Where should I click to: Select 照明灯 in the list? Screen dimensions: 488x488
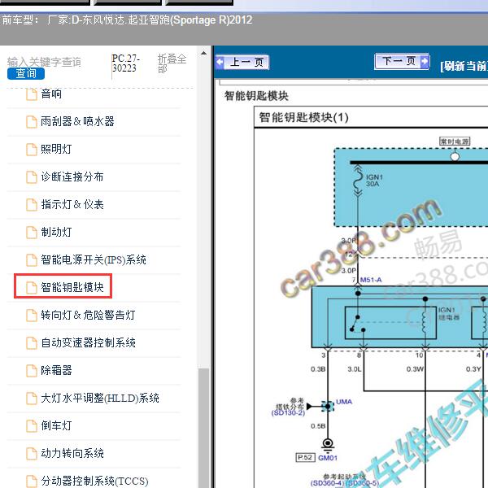click(56, 149)
